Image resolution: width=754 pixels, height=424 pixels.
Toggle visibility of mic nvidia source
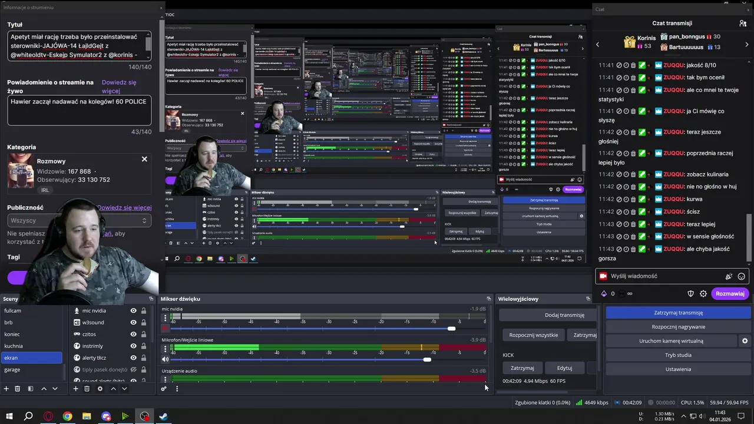pos(133,311)
